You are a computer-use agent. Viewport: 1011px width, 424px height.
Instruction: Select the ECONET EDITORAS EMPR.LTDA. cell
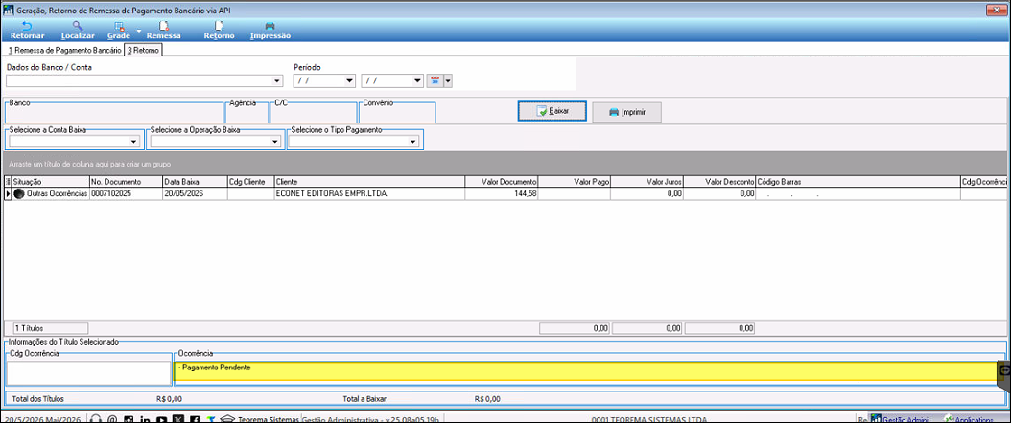click(369, 193)
